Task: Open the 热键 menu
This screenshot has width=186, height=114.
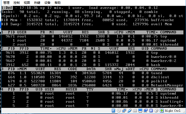Action: click(37, 3)
